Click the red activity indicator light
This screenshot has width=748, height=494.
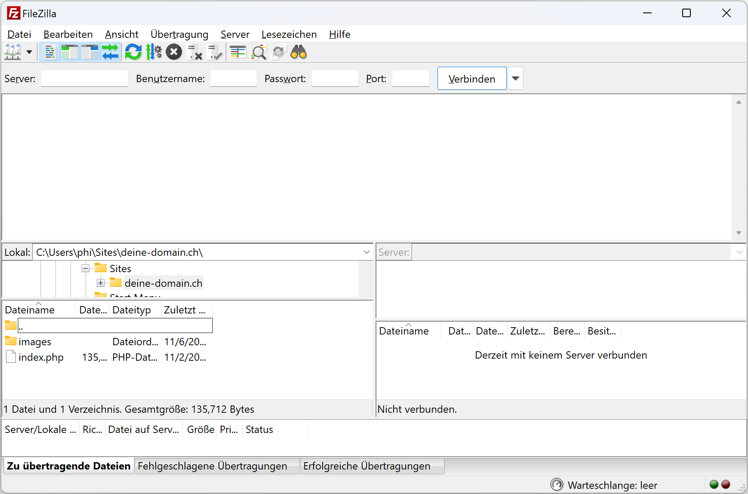726,485
